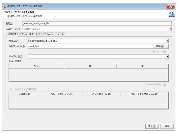Click the リレーションシップ名 column header
The height and width of the screenshot is (133, 177).
(x=62, y=94)
